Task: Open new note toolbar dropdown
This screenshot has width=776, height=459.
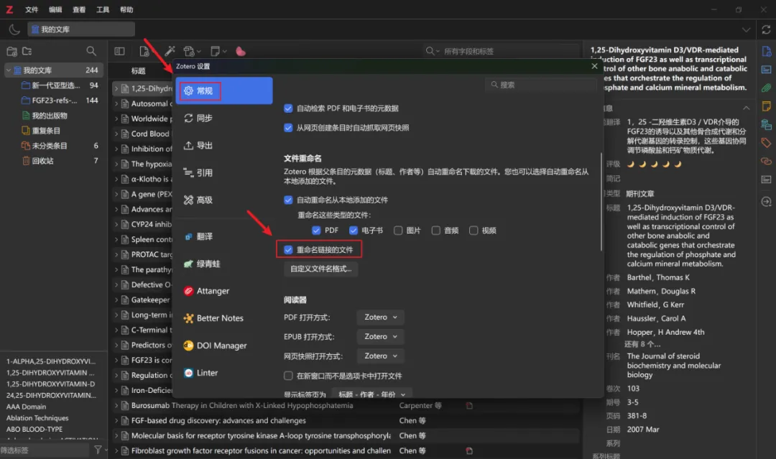Action: point(218,51)
